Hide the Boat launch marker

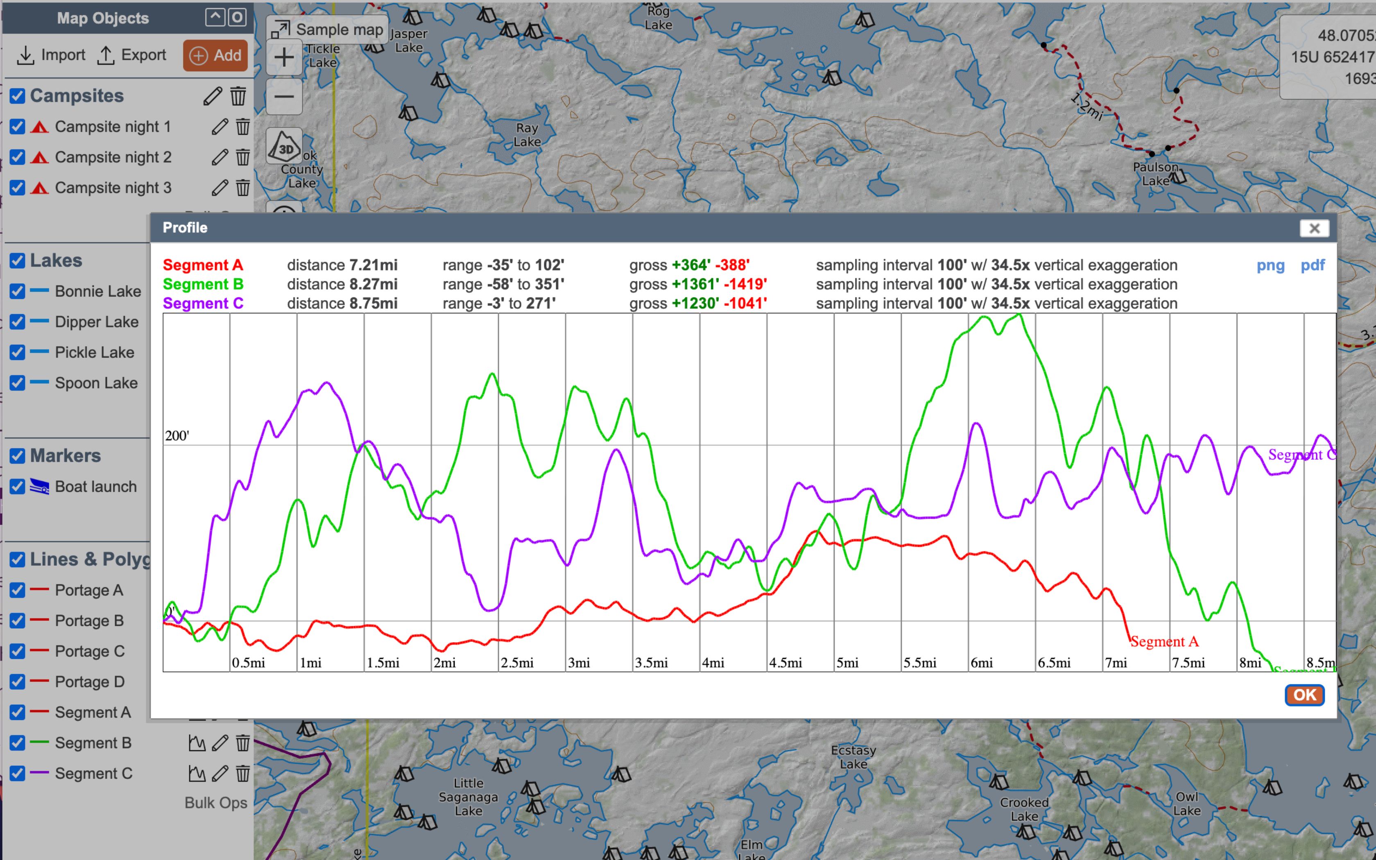pyautogui.click(x=18, y=487)
